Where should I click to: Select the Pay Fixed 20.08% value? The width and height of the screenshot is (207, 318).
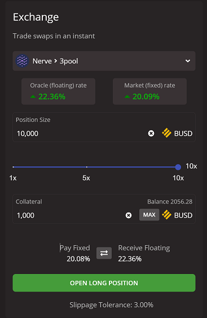(x=78, y=259)
